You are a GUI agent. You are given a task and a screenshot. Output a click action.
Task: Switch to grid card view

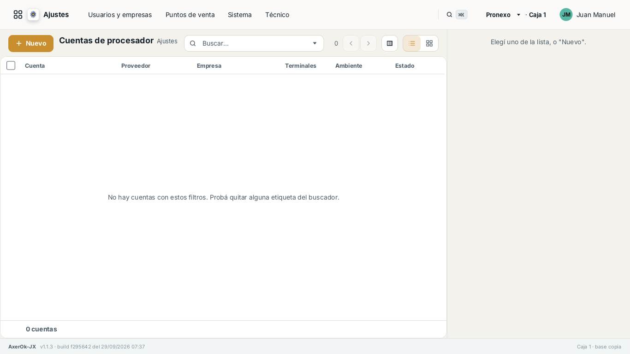coord(429,43)
